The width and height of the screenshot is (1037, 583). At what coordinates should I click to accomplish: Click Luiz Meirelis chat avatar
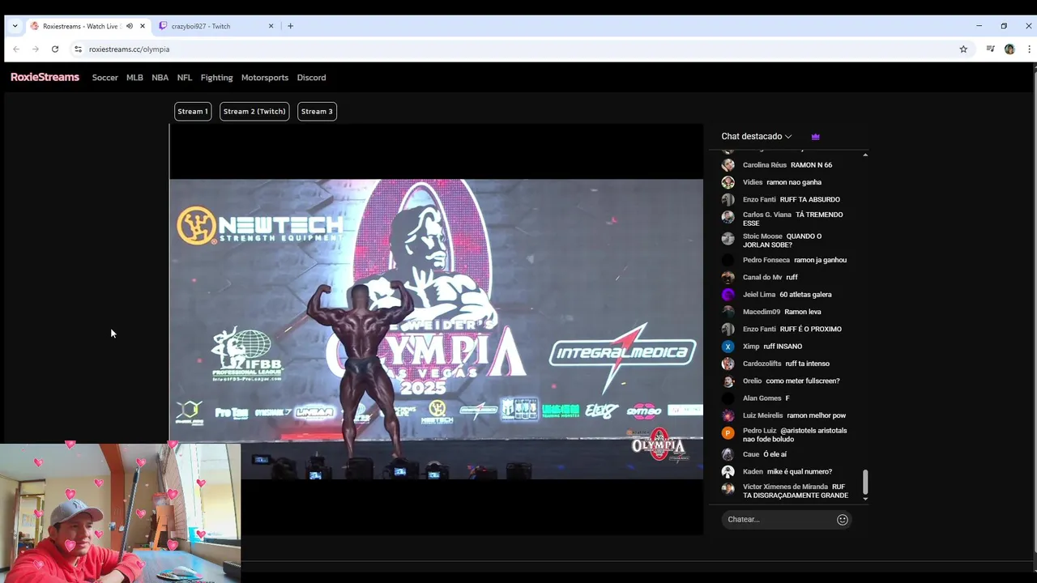click(x=728, y=415)
